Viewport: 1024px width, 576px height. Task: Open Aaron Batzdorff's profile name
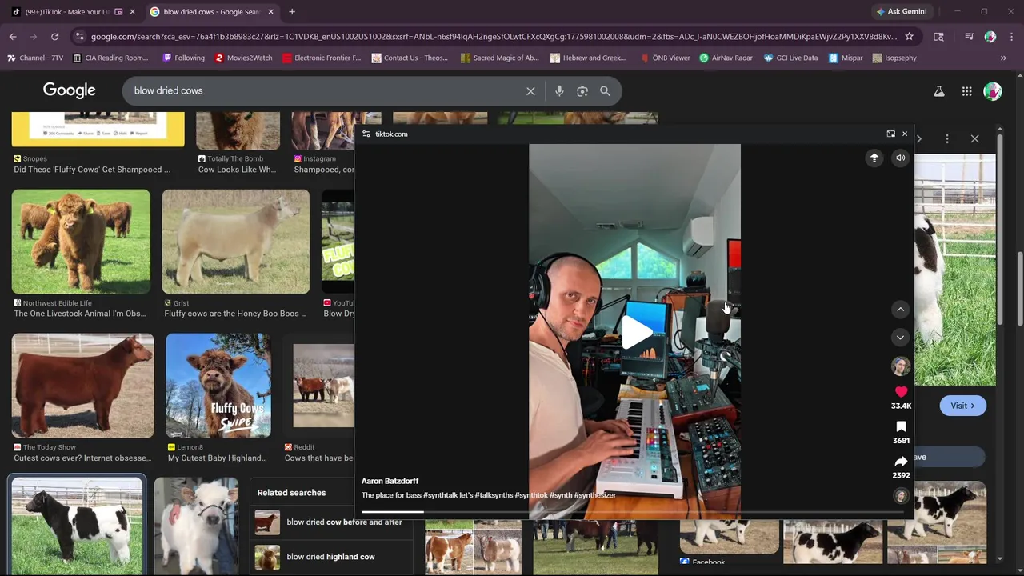tap(390, 481)
